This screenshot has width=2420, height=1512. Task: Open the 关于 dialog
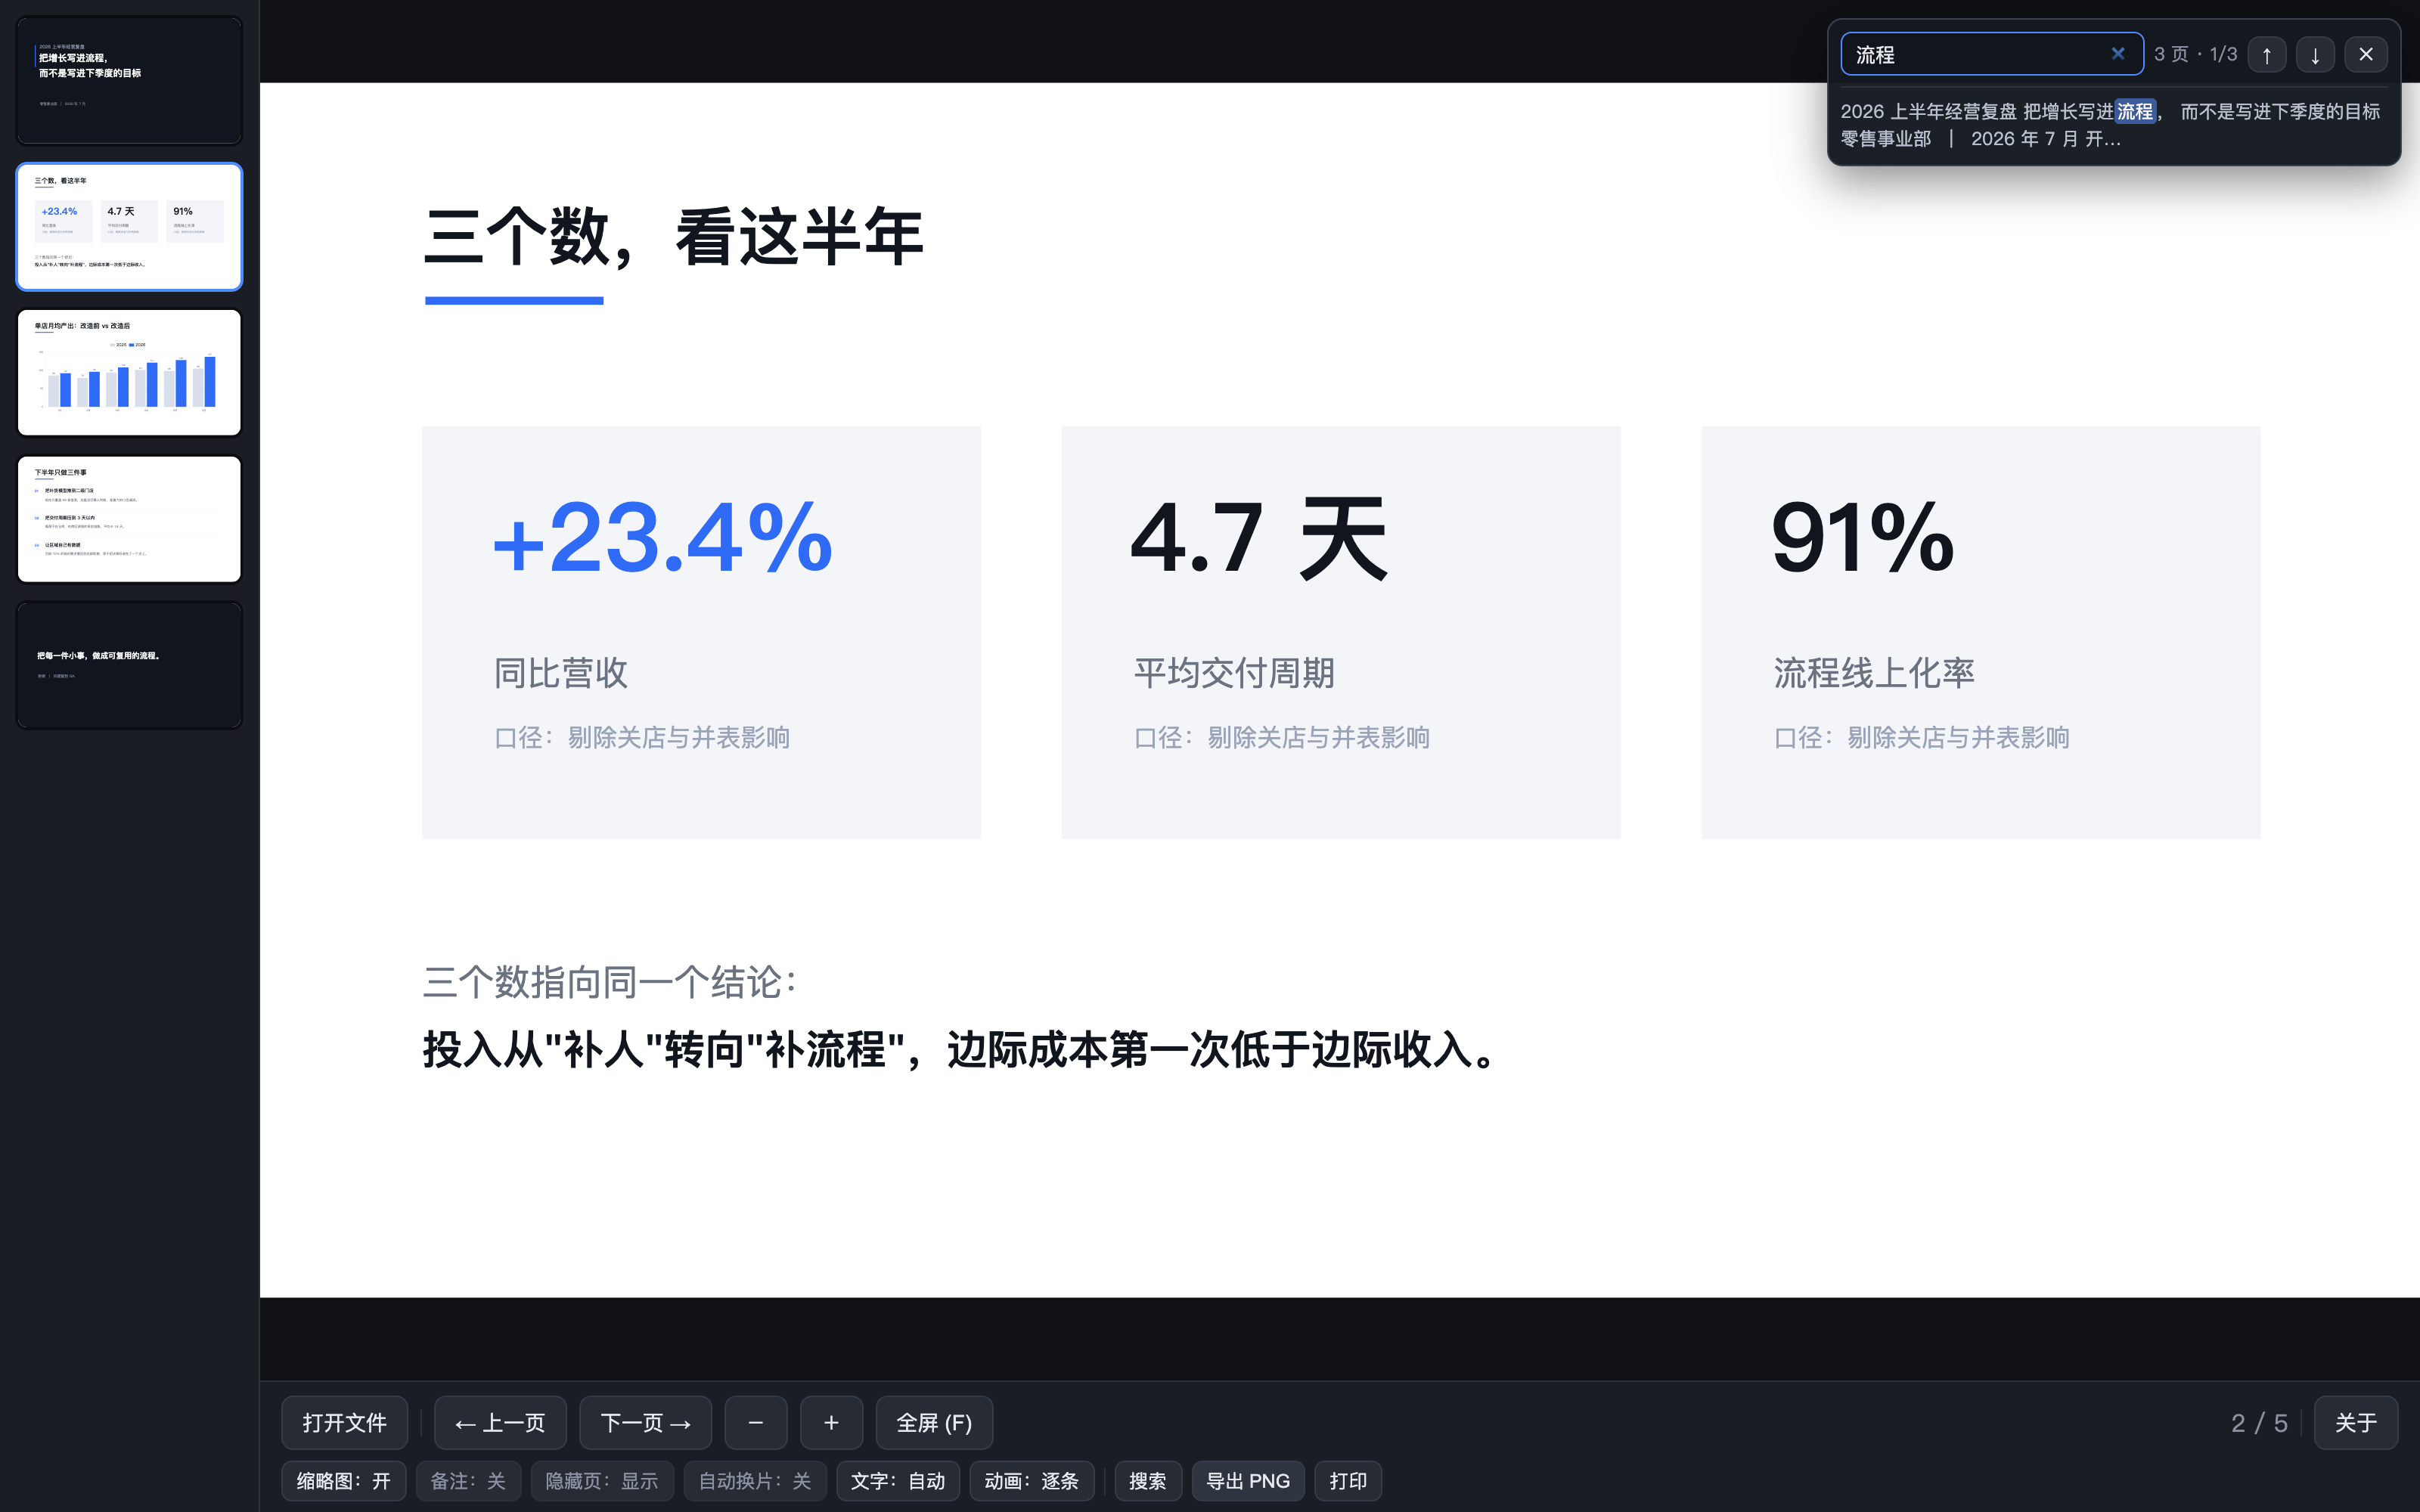[x=2355, y=1422]
